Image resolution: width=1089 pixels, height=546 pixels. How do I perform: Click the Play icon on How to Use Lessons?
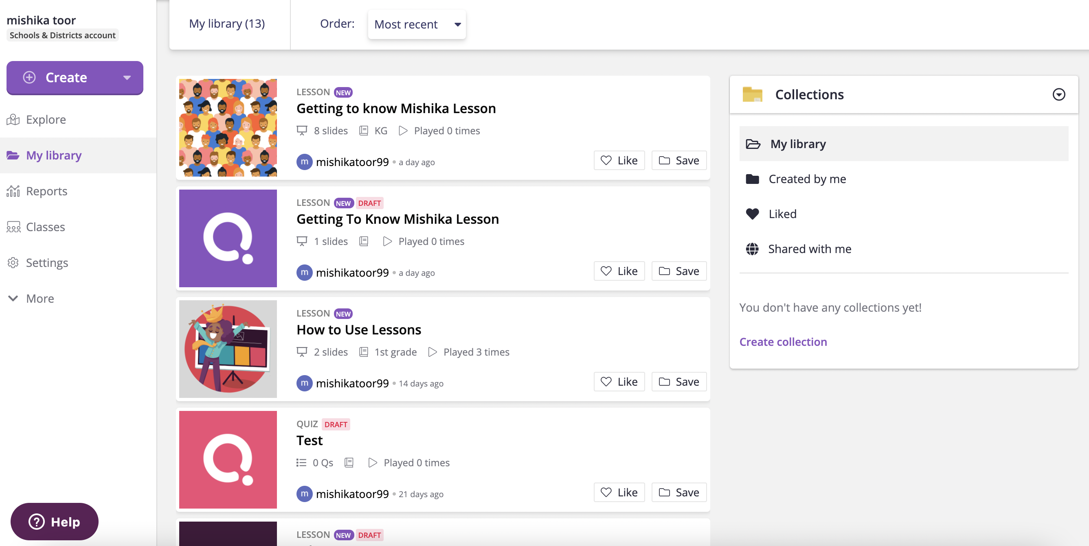[x=433, y=352]
